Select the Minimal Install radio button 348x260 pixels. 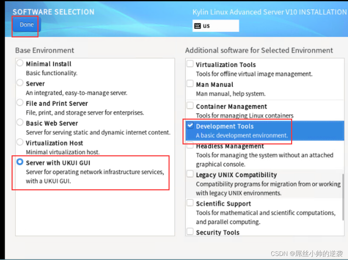click(20, 63)
